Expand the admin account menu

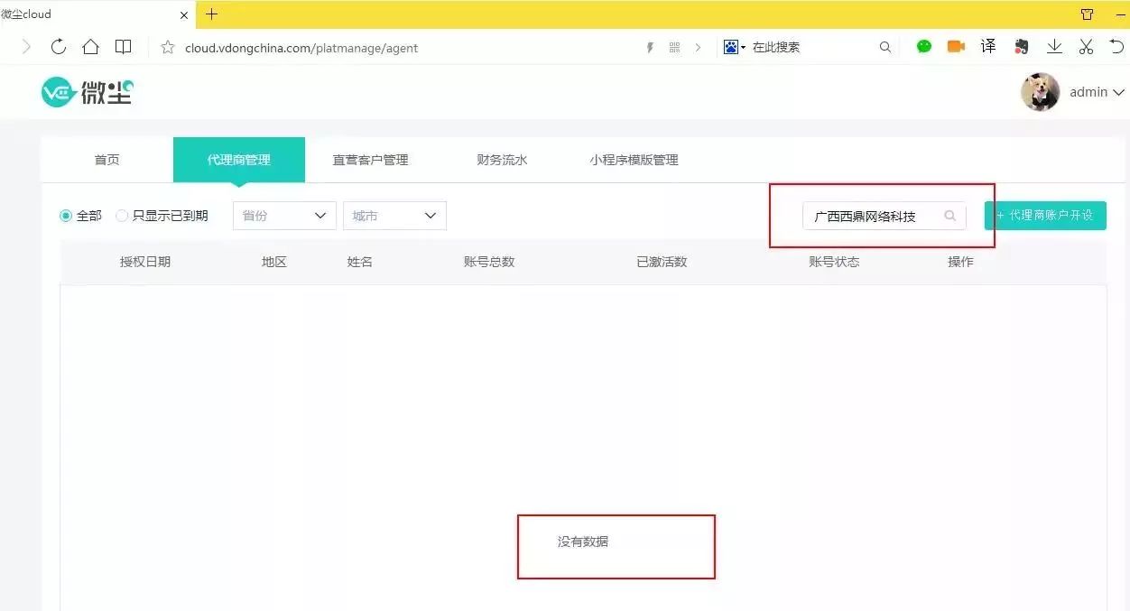(x=1097, y=92)
